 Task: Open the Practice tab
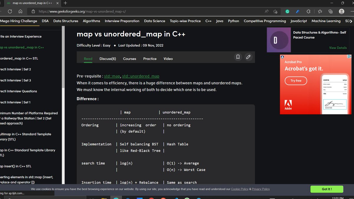coord(150,59)
